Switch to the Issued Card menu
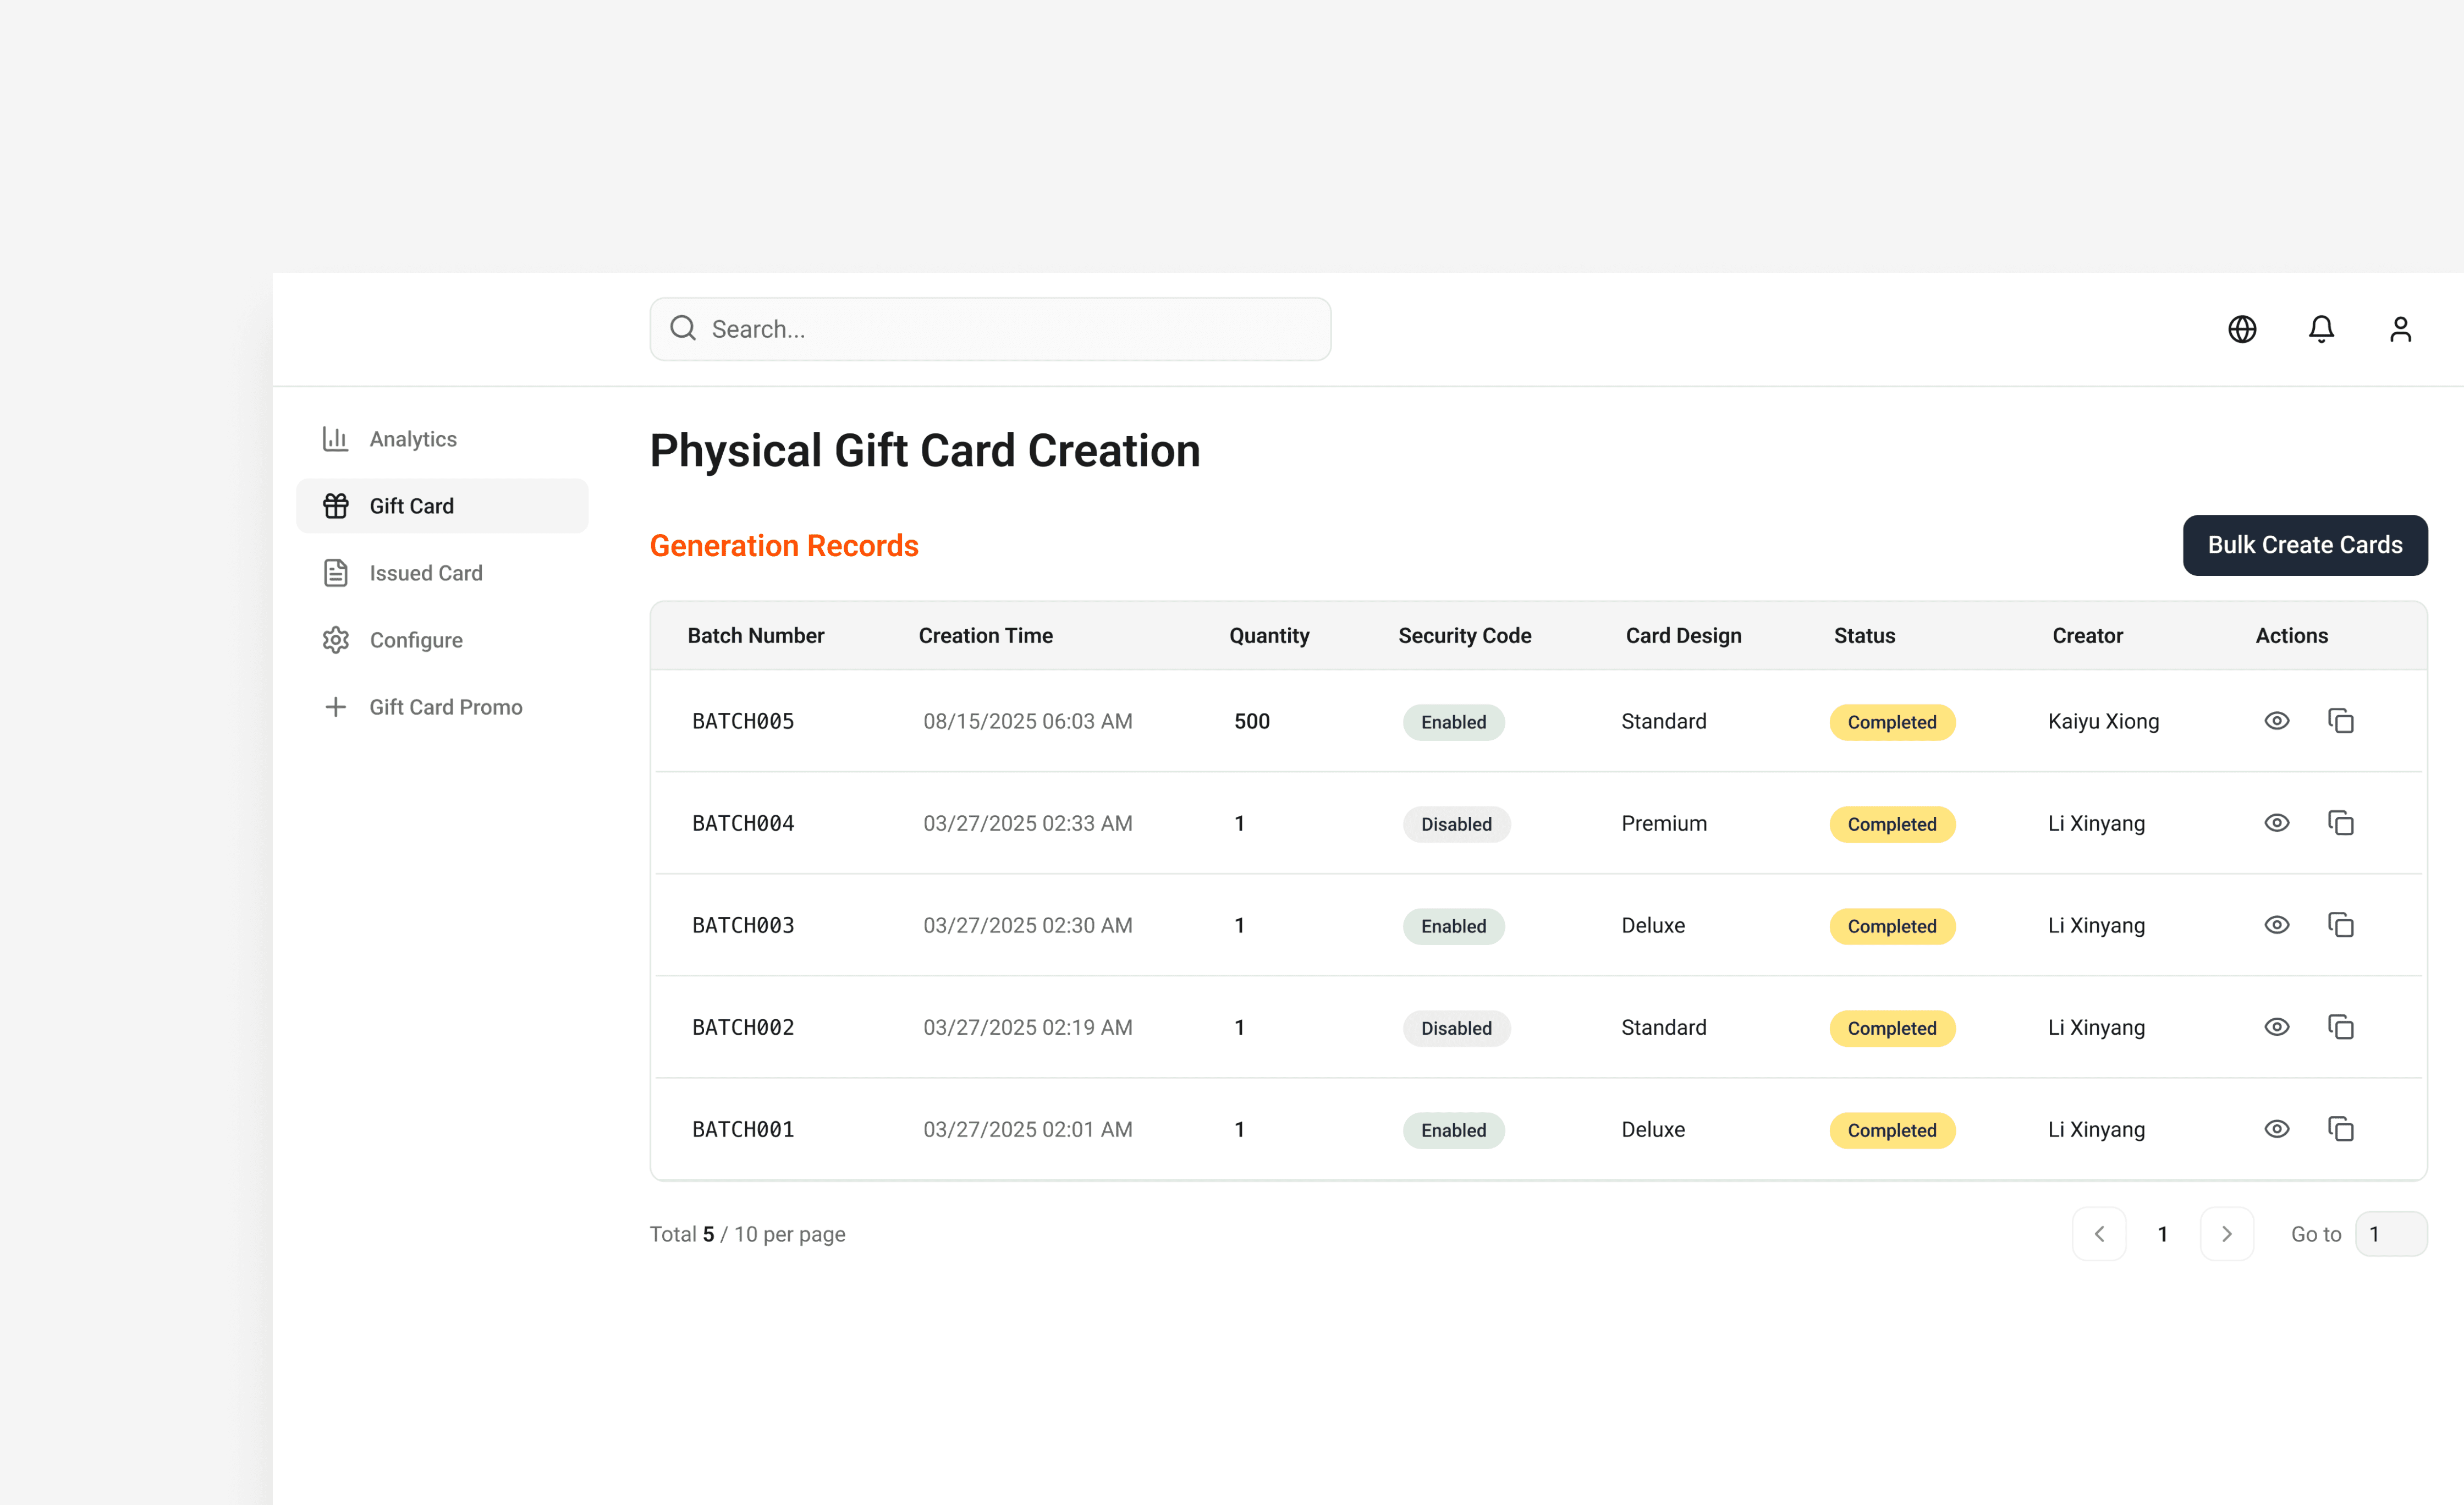2464x1505 pixels. [425, 573]
